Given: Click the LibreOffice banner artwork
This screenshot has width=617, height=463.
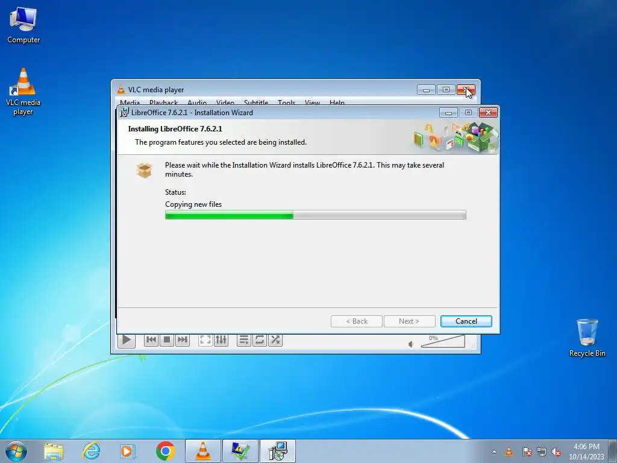Looking at the screenshot, I should 456,137.
